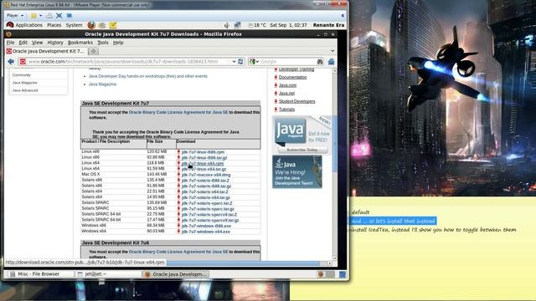Image resolution: width=536 pixels, height=301 pixels.
Task: Open the Firefox History menu
Action: (55, 43)
